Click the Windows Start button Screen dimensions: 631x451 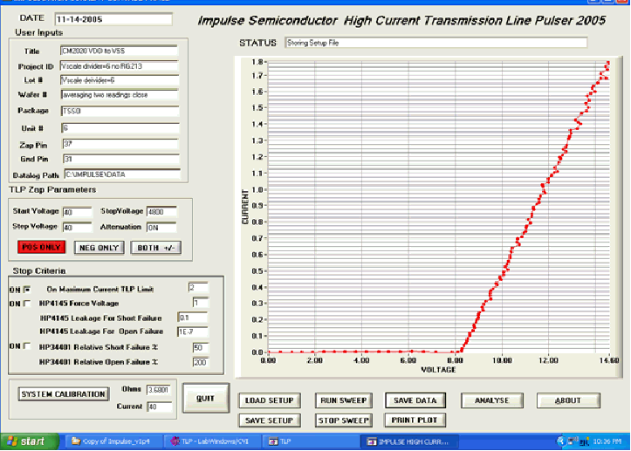coord(24,441)
